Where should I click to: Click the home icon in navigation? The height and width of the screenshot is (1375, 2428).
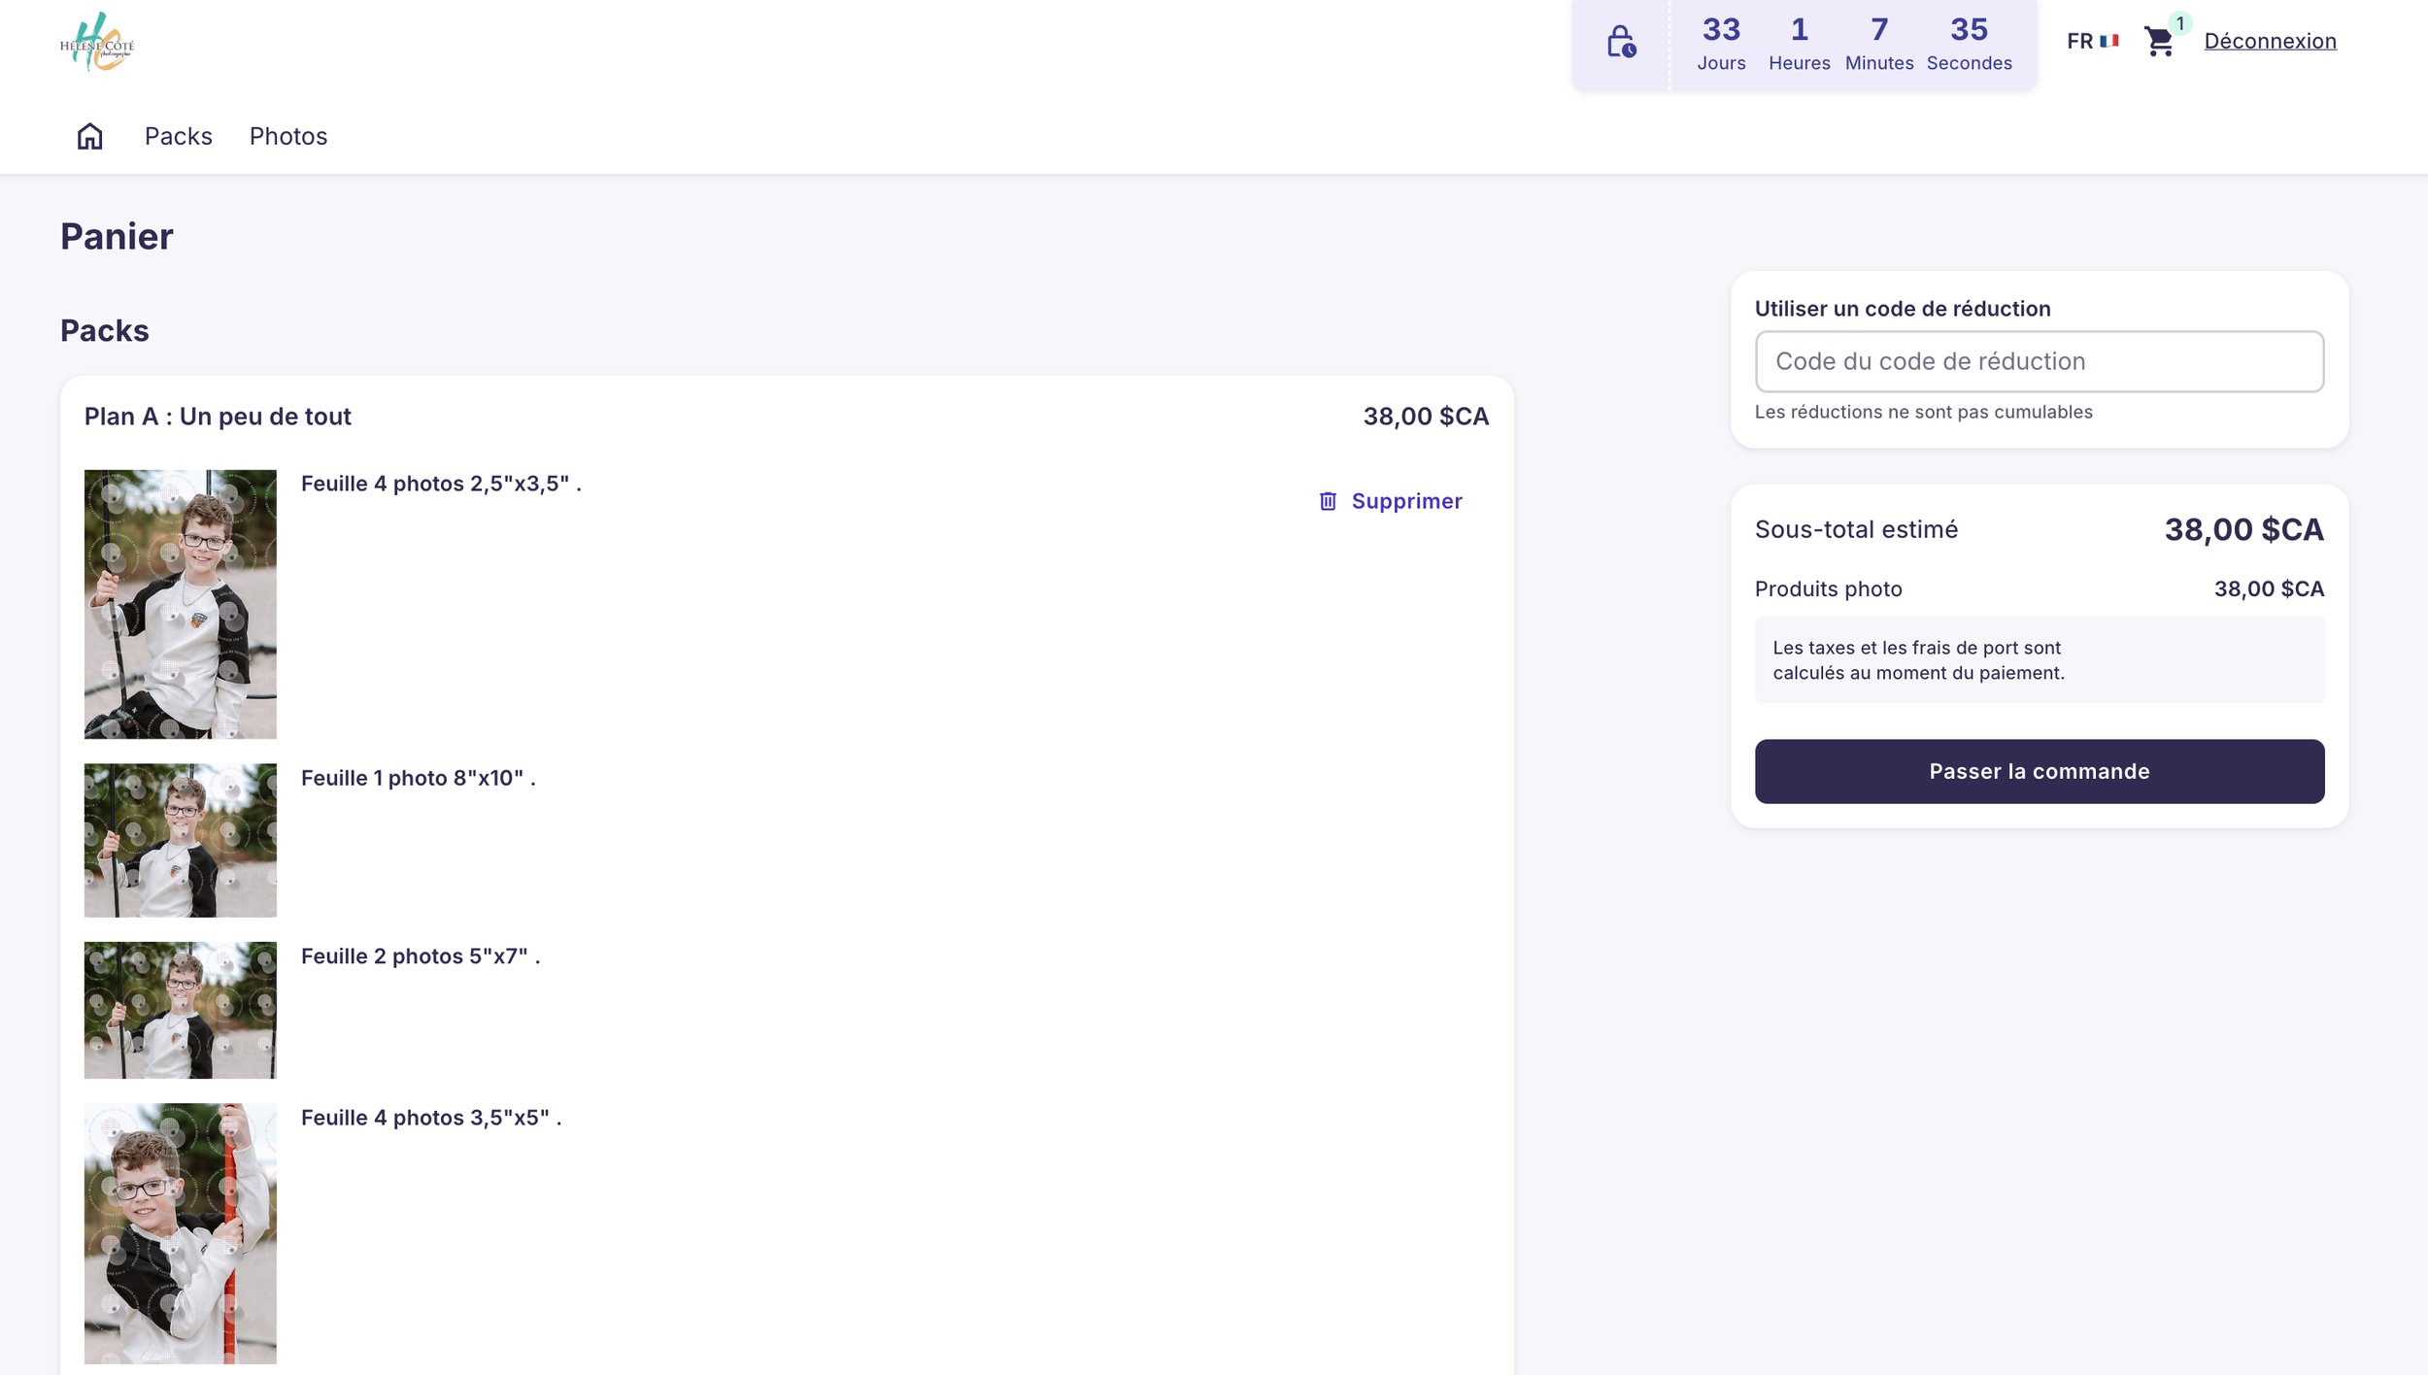pos(89,137)
